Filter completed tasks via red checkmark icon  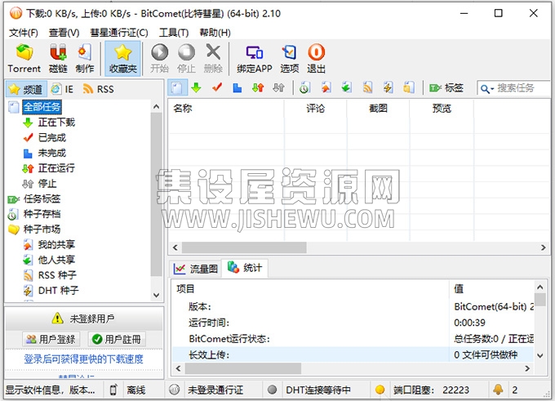tap(217, 87)
